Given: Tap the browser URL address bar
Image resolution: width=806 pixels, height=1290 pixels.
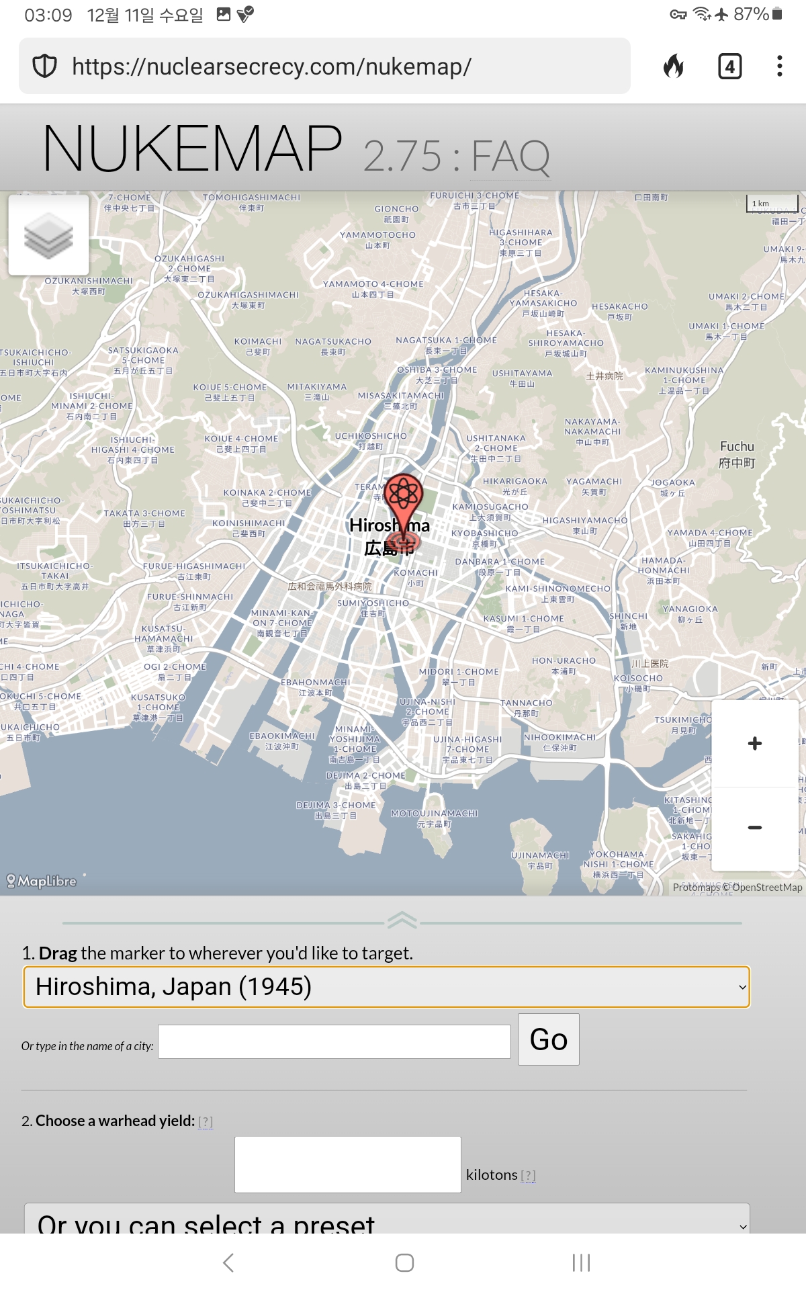Looking at the screenshot, I should coord(324,66).
